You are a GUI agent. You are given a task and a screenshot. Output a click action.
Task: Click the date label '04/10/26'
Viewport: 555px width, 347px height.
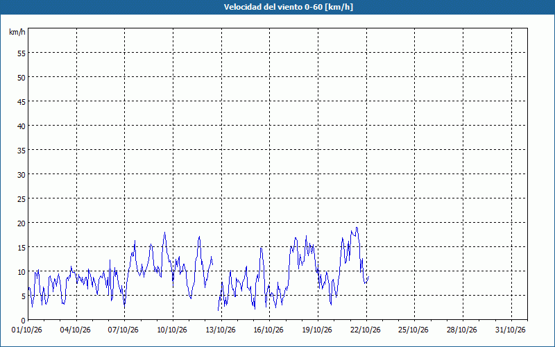[76, 330]
